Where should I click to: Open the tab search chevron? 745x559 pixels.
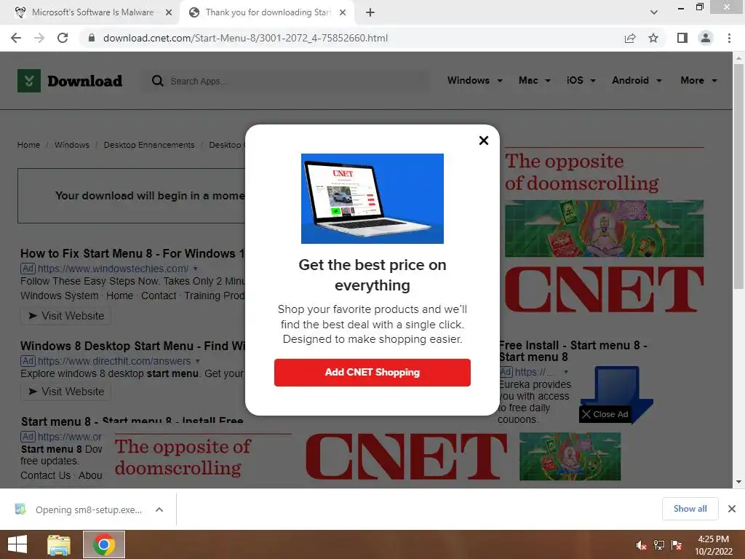click(x=654, y=12)
